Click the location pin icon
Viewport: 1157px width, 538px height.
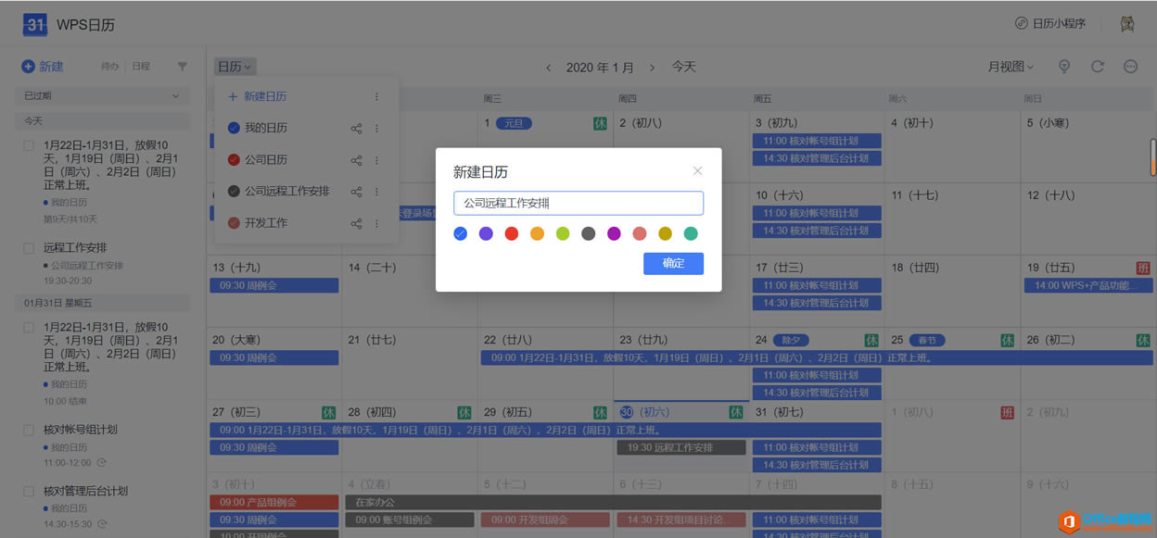tap(1064, 67)
